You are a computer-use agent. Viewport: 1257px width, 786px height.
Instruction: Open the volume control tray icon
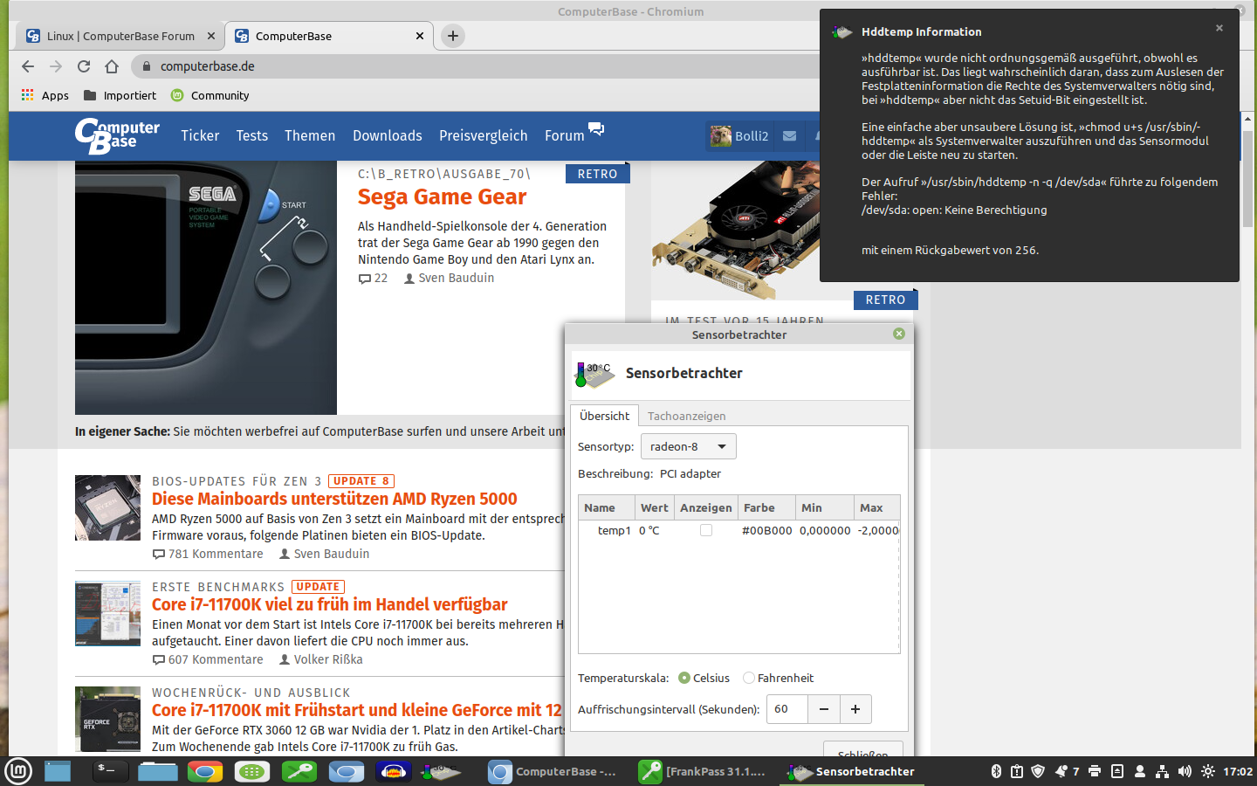[1185, 771]
